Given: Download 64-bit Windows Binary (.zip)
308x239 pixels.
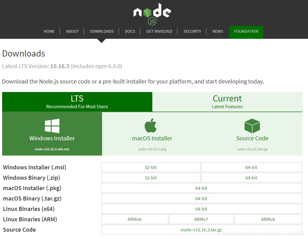Looking at the screenshot, I should [251, 178].
